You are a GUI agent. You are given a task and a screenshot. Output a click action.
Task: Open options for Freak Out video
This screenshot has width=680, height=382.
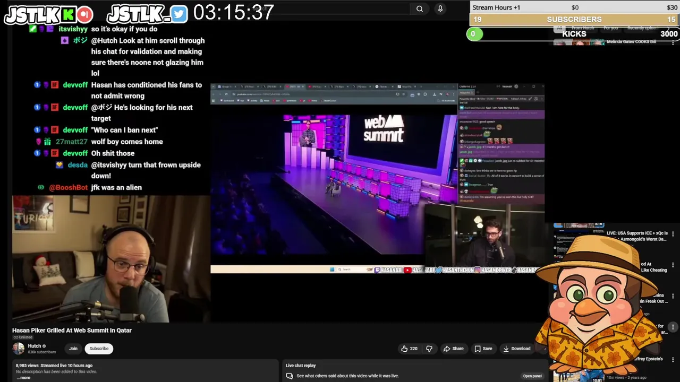pos(673,296)
